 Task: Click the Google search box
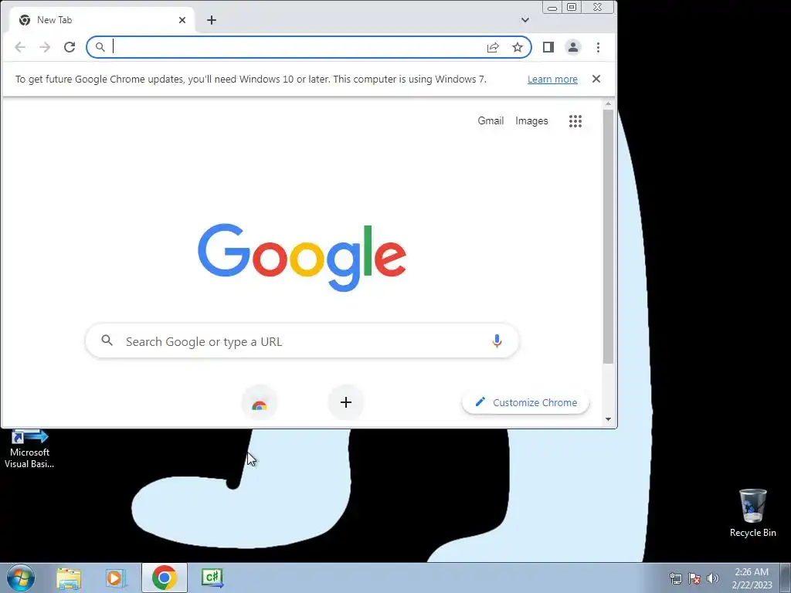click(302, 341)
